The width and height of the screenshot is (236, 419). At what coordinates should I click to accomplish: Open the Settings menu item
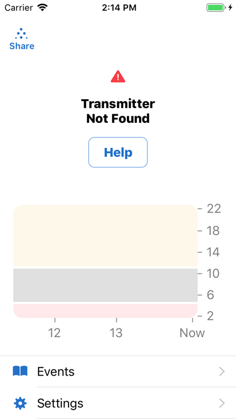click(118, 403)
